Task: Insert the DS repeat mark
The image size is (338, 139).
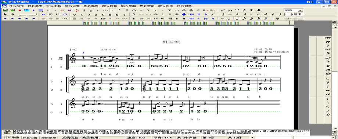Action: [148, 19]
